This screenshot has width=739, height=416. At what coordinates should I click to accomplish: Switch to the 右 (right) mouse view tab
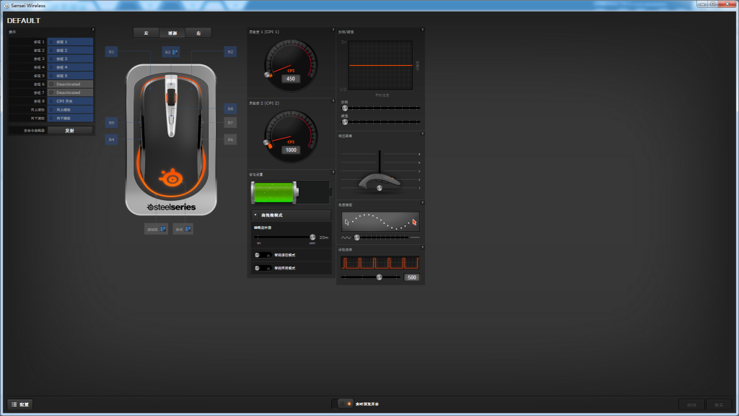(198, 33)
